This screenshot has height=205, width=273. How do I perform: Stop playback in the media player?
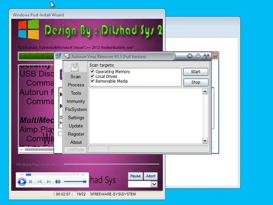pyautogui.click(x=31, y=182)
